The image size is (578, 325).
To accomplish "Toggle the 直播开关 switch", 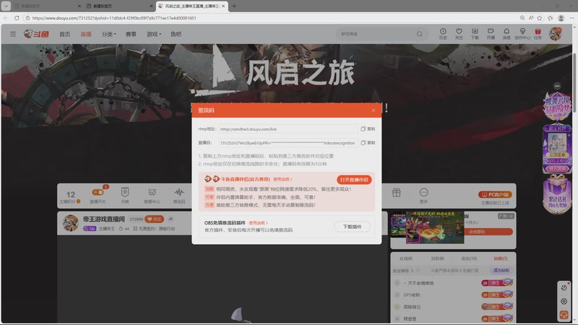I will tap(98, 192).
